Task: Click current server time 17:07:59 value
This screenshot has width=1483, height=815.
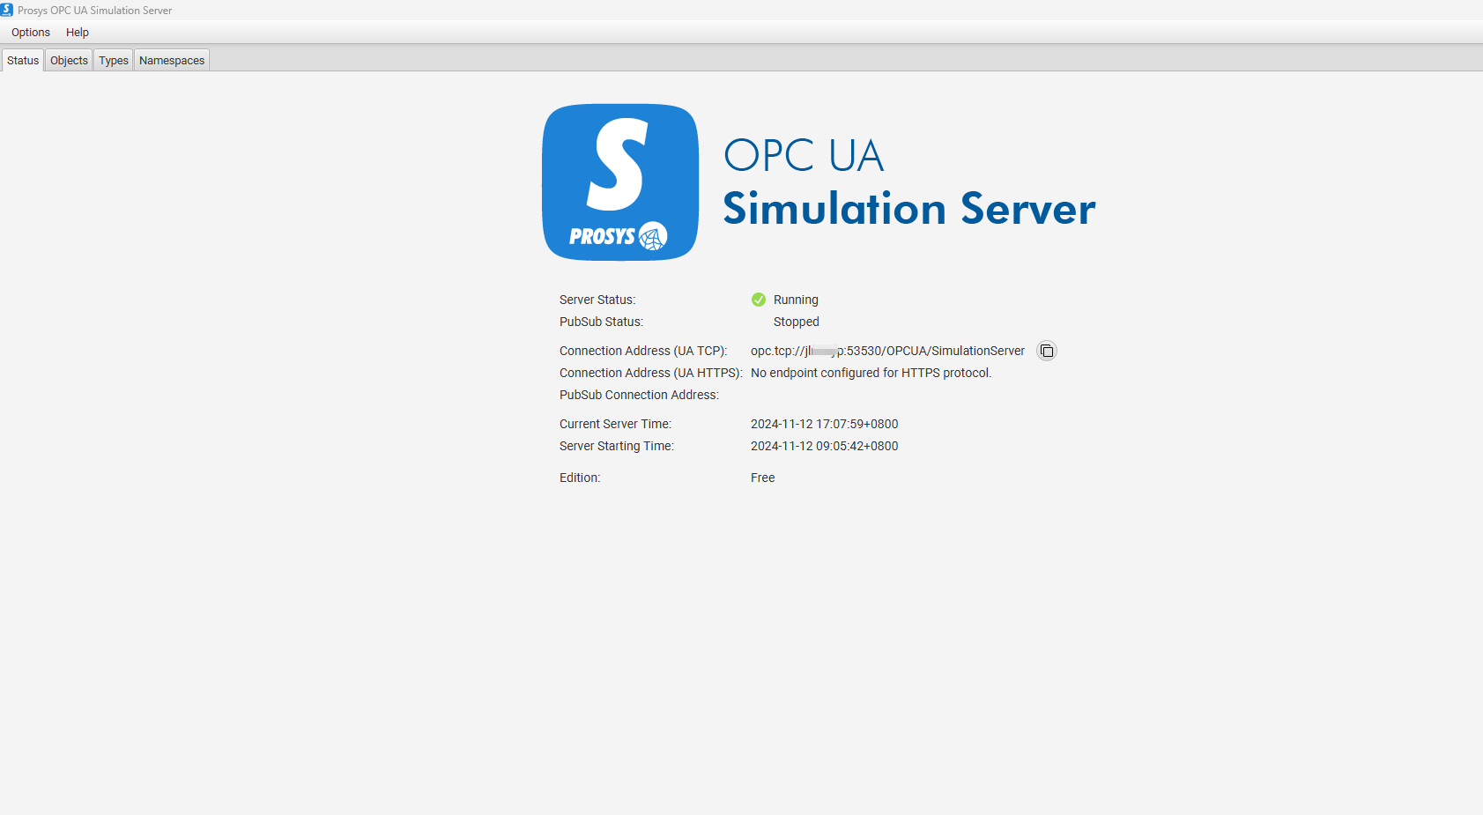Action: coord(824,424)
